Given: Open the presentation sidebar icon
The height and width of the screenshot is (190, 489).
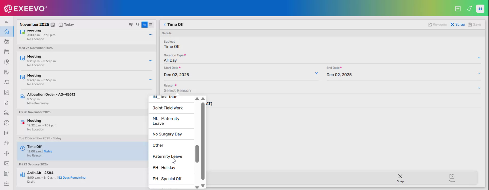Looking at the screenshot, I should click(7, 82).
